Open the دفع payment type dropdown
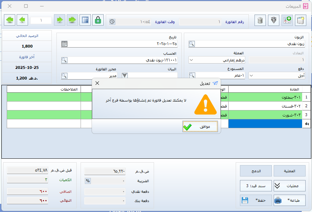This screenshot has width=312, height=212. pos(252,76)
